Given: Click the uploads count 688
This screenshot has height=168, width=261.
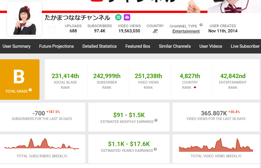Looking at the screenshot, I should click(73, 31).
